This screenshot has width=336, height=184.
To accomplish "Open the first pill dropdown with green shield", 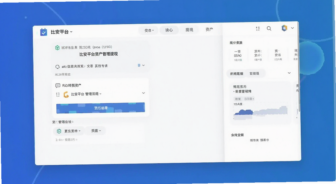I will click(69, 131).
